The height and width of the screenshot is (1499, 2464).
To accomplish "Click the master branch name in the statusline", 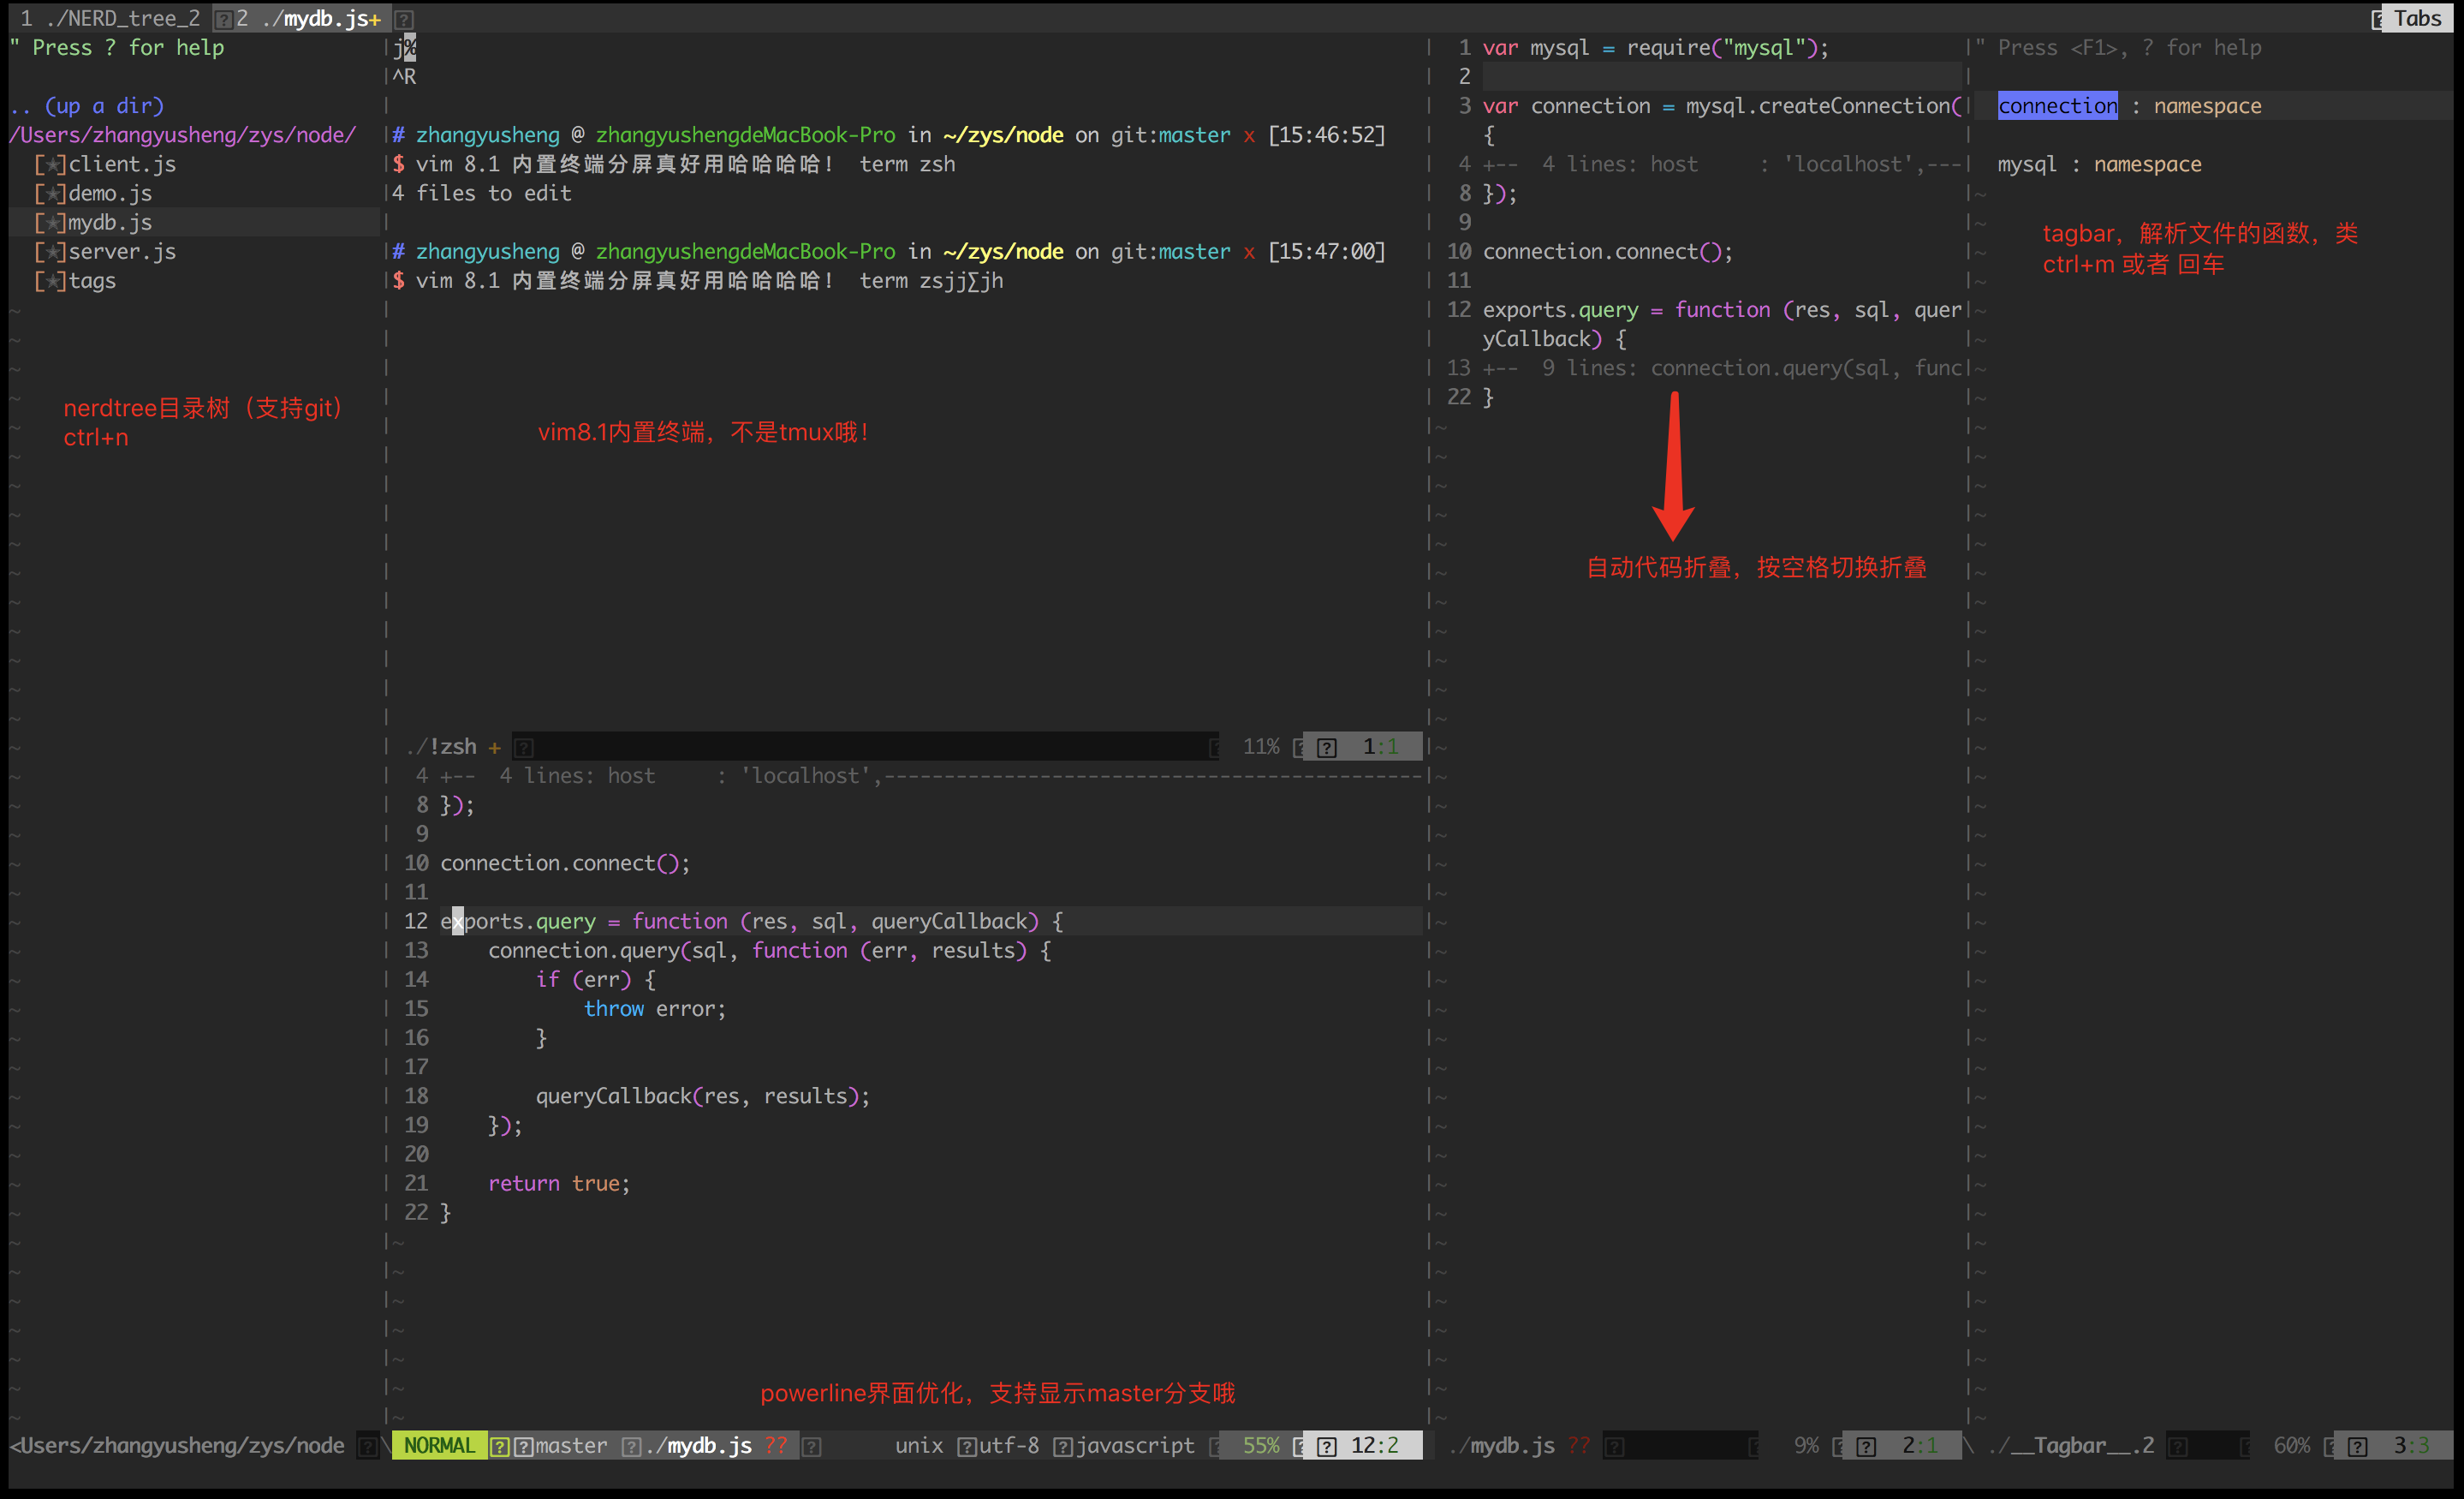I will (x=571, y=1445).
